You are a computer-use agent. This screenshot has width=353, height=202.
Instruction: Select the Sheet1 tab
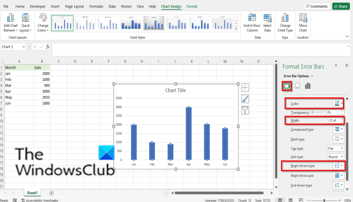[32, 193]
